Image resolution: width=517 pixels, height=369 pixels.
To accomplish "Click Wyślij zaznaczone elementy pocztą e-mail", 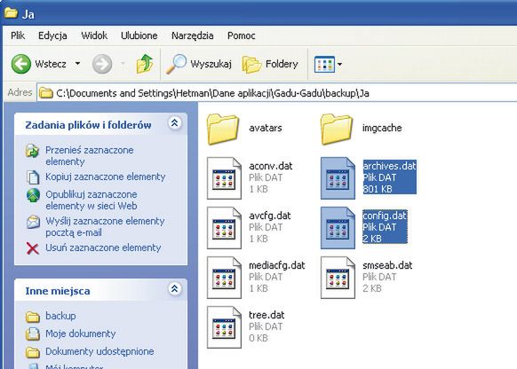I will coord(105,227).
